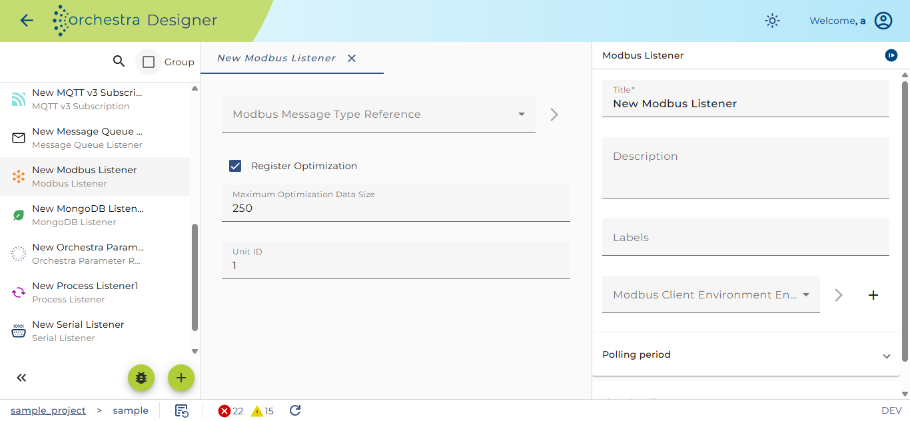Collapse sidebar with double chevron icon

21,378
